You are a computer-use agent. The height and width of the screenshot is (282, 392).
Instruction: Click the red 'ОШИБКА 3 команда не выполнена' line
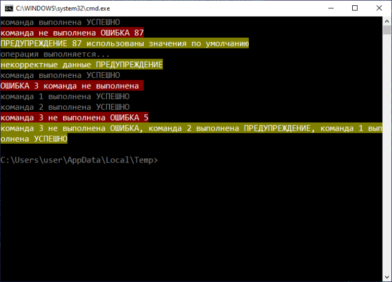point(70,86)
